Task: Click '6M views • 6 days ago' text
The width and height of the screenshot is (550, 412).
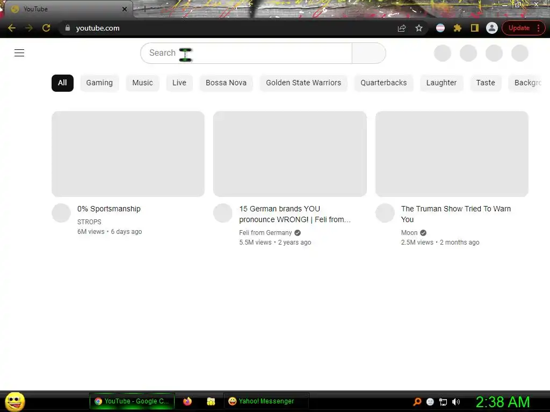Action: click(110, 232)
